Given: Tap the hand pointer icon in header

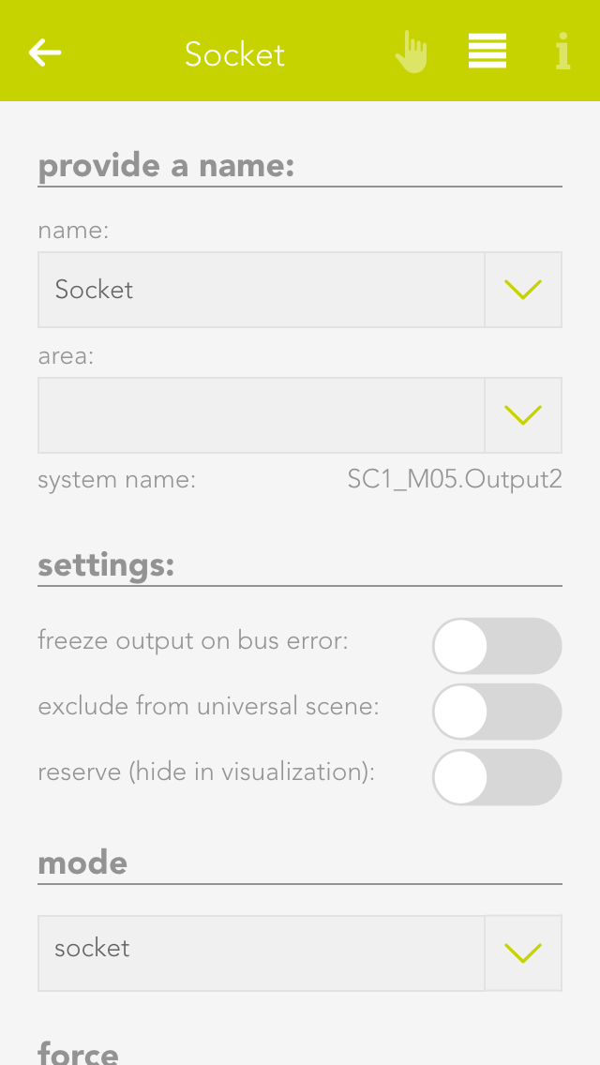Looking at the screenshot, I should 411,52.
